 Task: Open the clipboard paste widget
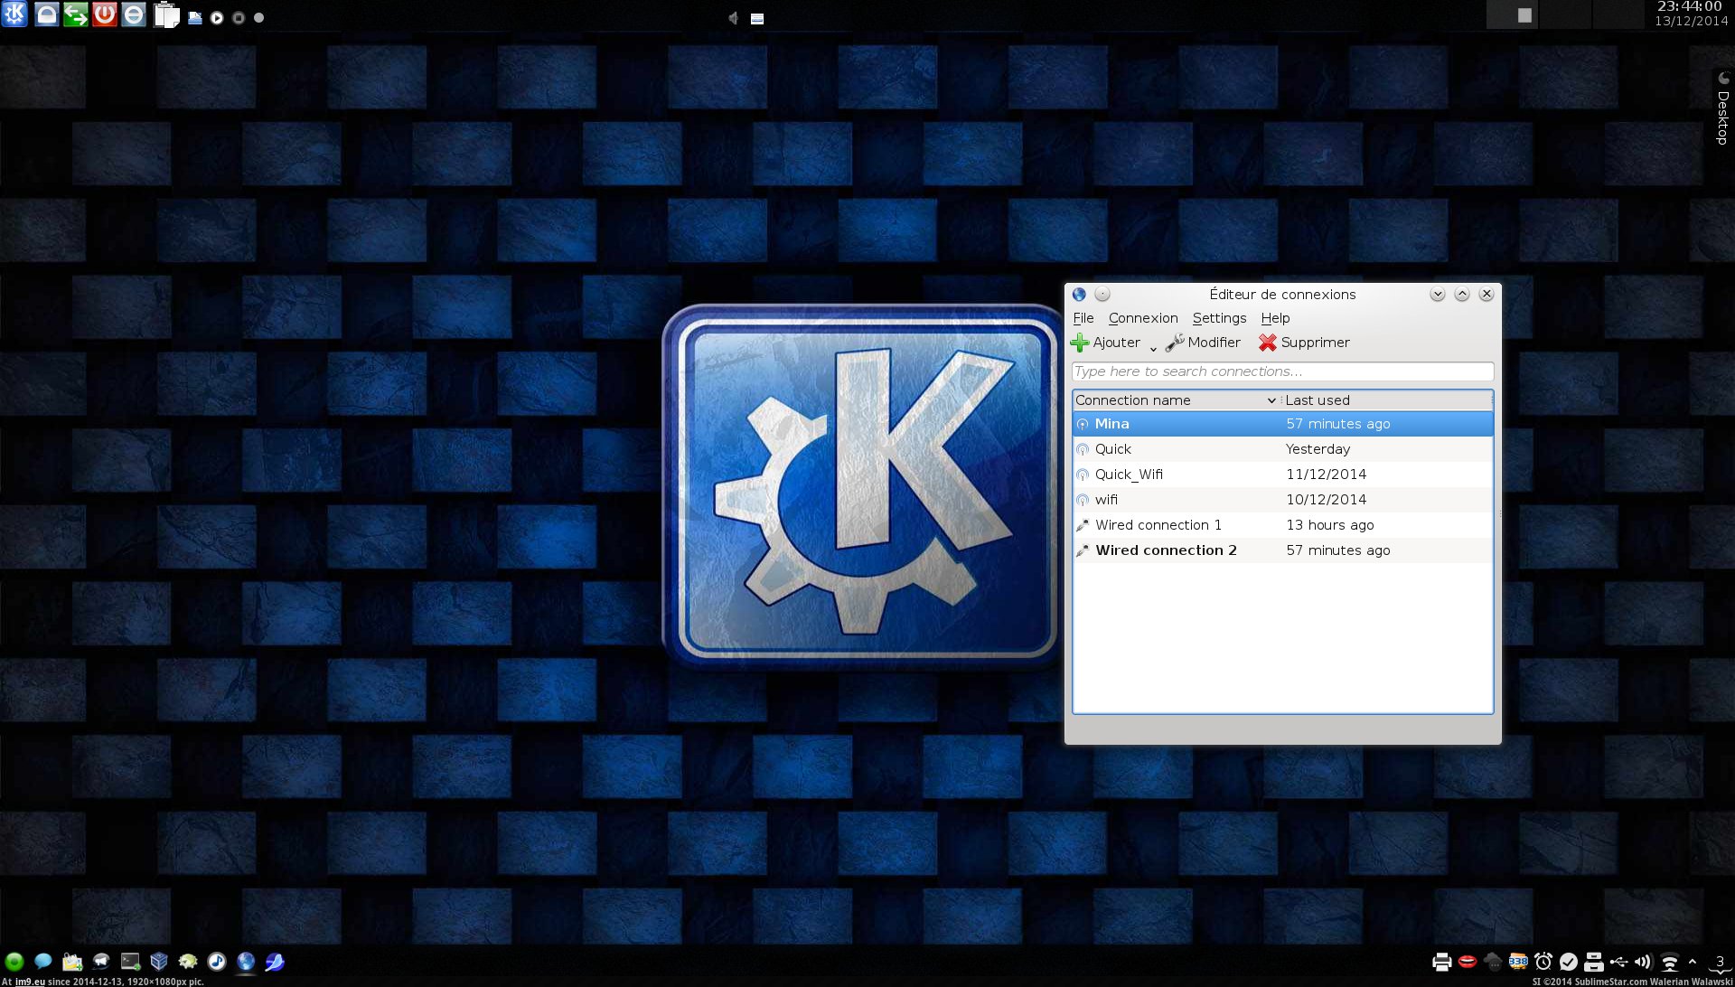click(166, 14)
